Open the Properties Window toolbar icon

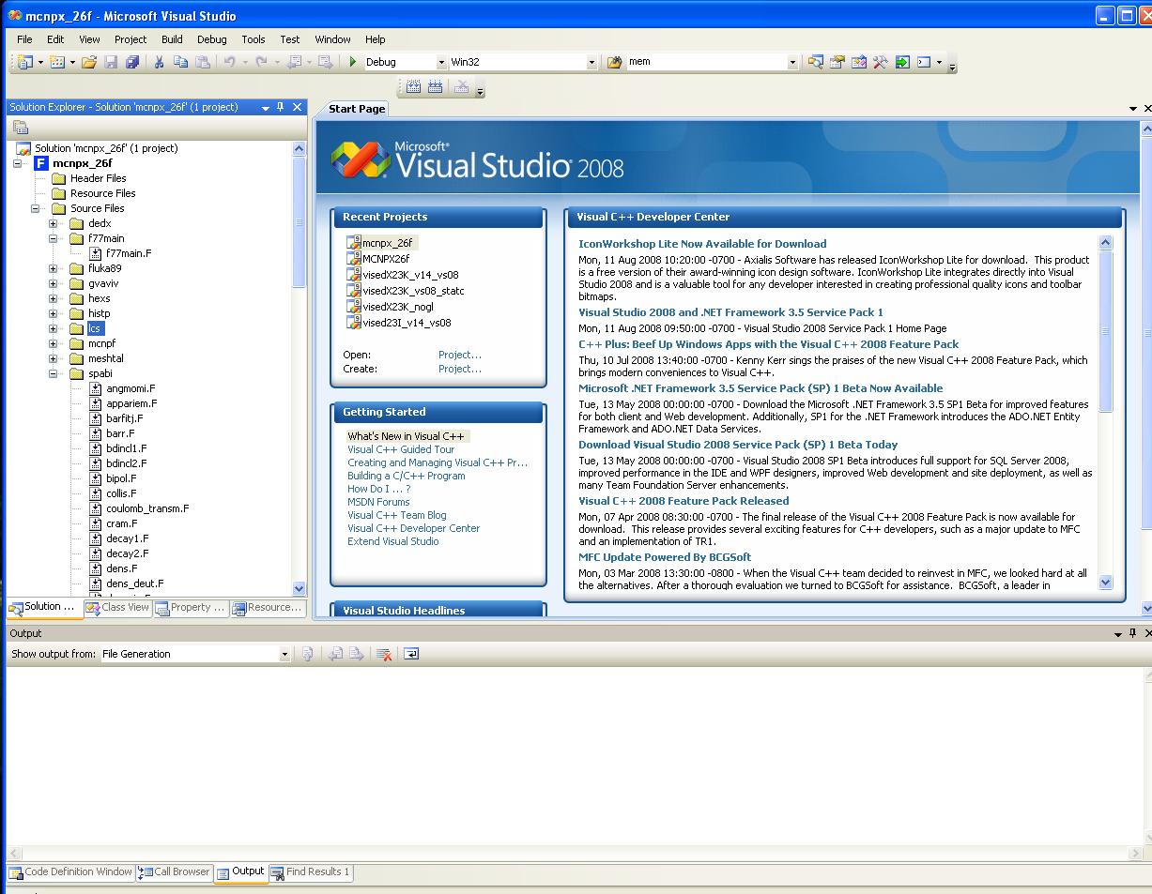click(837, 62)
